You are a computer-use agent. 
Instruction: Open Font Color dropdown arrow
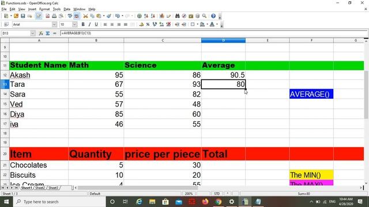(217, 24)
